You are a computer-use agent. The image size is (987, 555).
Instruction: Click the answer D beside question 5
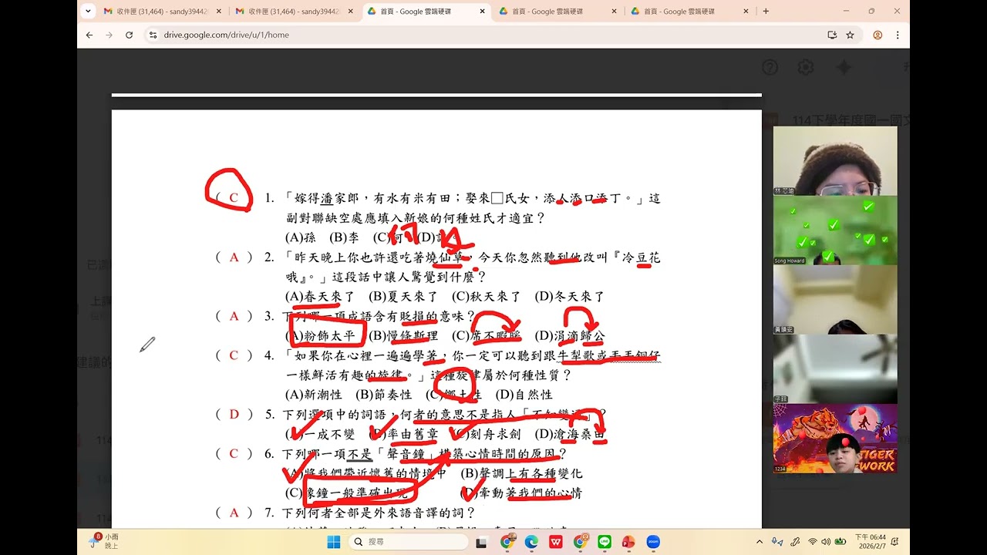click(x=234, y=414)
